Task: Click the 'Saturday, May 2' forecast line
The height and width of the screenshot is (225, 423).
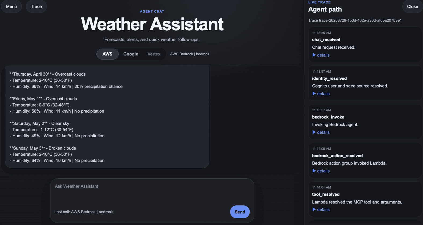Action: point(39,123)
